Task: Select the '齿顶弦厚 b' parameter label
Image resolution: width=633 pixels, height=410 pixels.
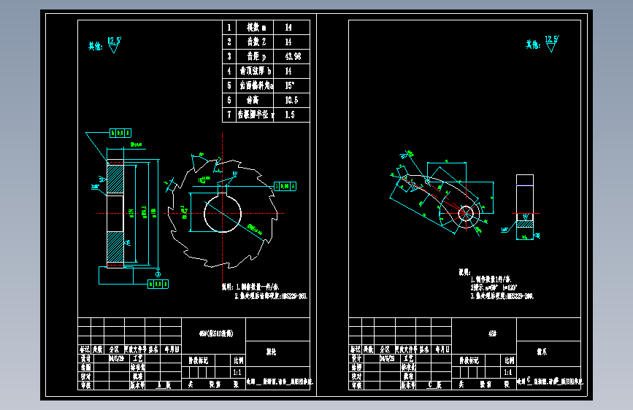Action: coord(256,71)
